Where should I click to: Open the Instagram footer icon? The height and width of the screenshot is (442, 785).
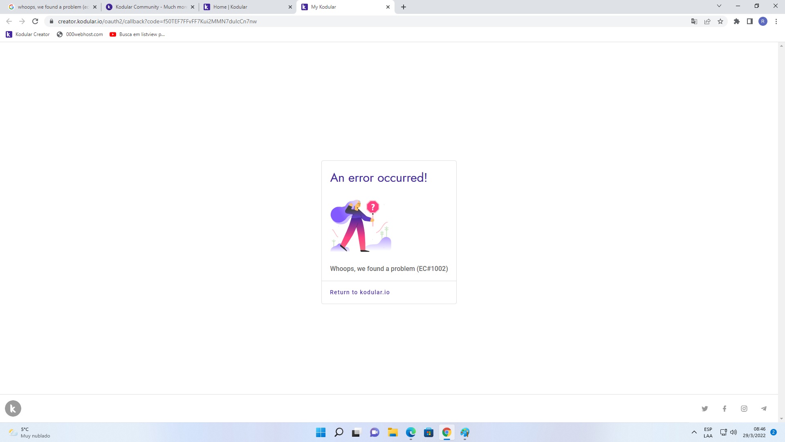pos(744,408)
